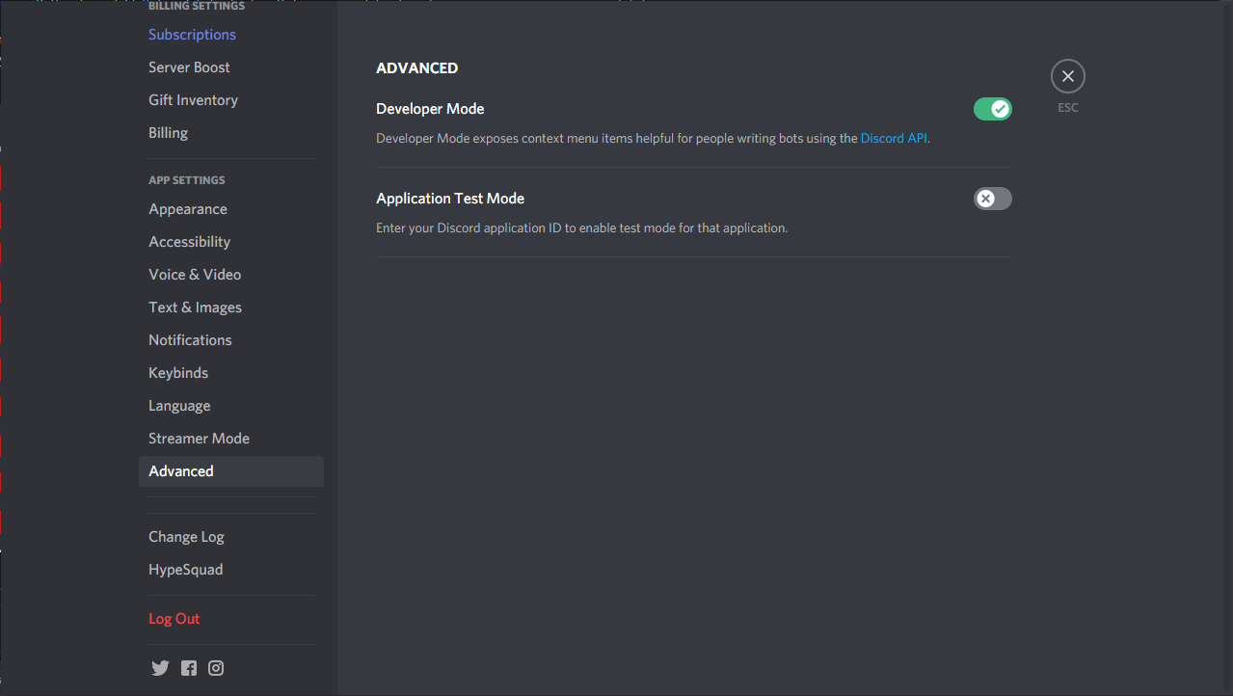Open Discord's Instagram via the camera icon

[215, 667]
